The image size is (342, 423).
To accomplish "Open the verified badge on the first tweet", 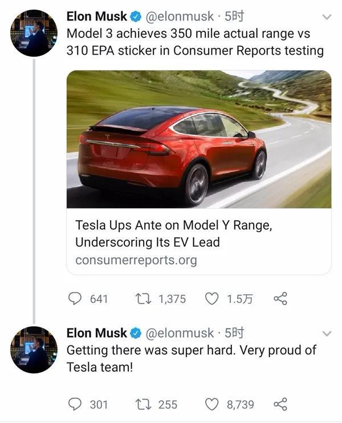I will click(x=136, y=17).
